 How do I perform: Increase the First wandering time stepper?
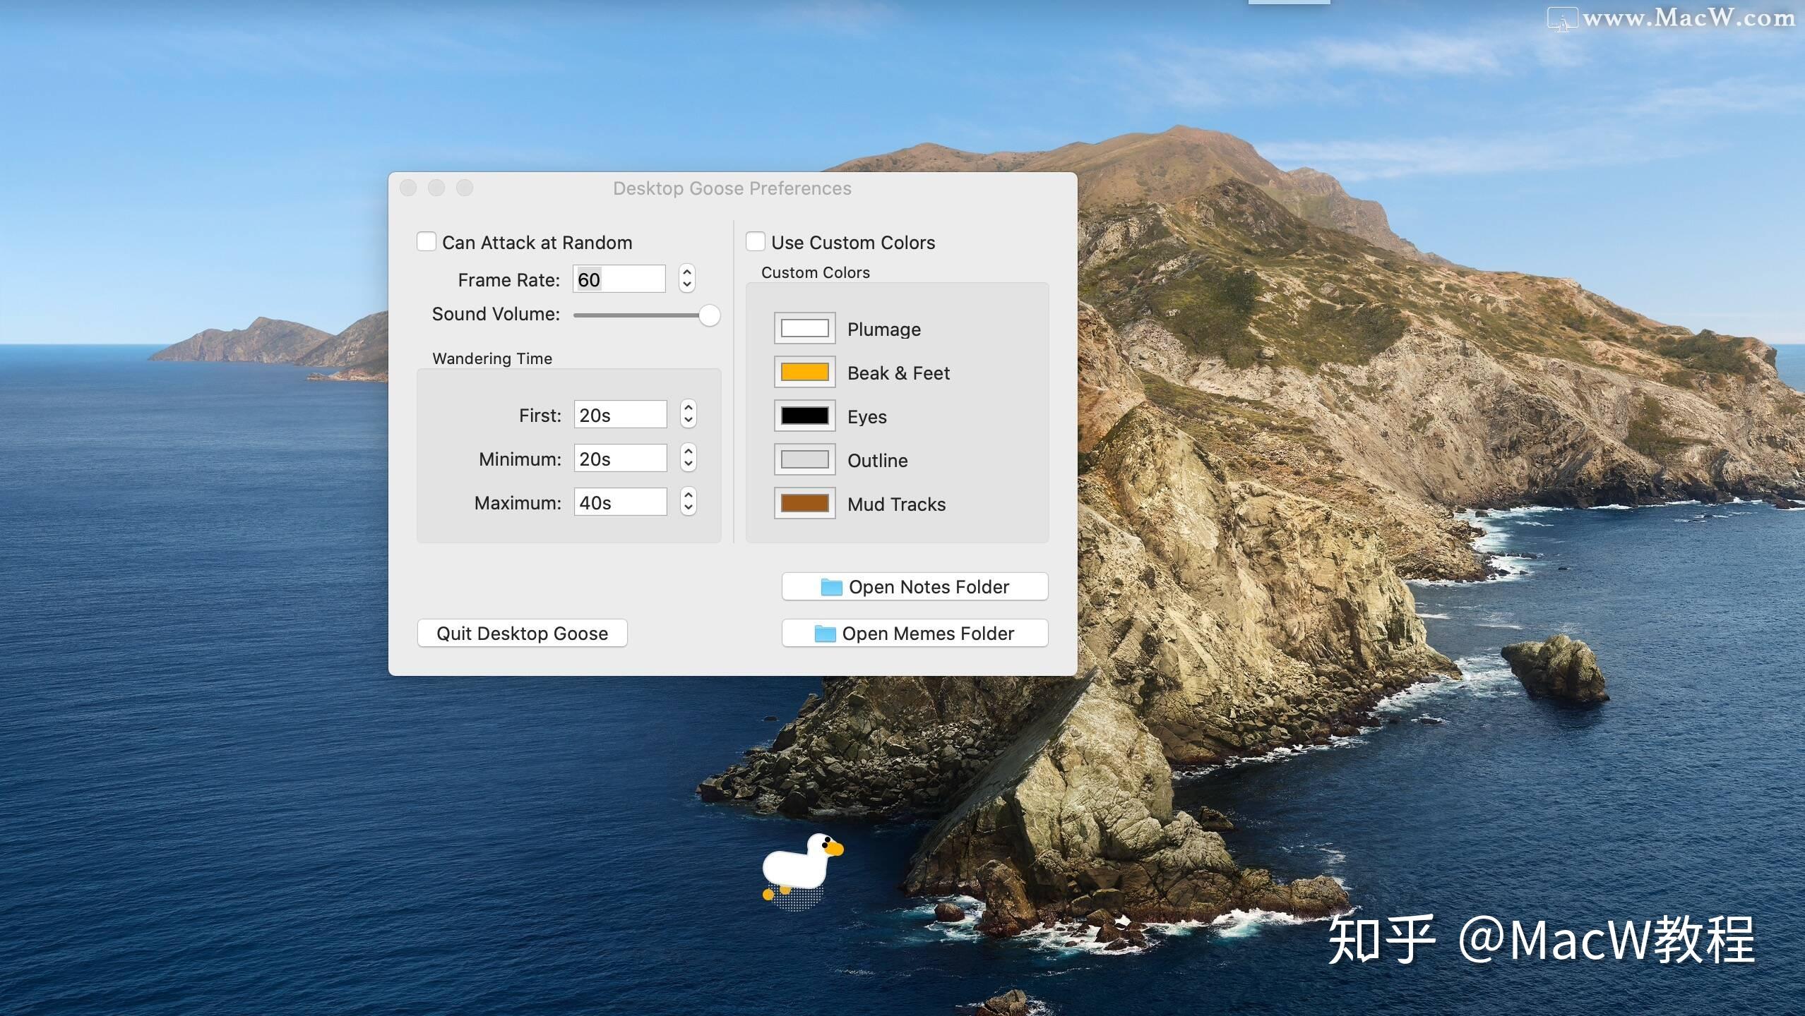click(688, 409)
